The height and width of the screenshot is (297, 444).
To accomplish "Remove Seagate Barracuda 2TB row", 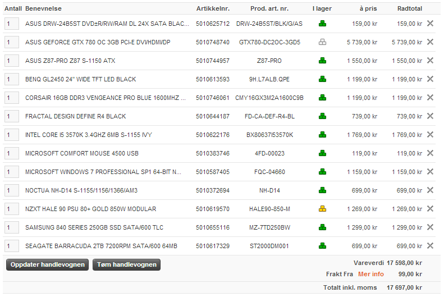I will pyautogui.click(x=430, y=246).
